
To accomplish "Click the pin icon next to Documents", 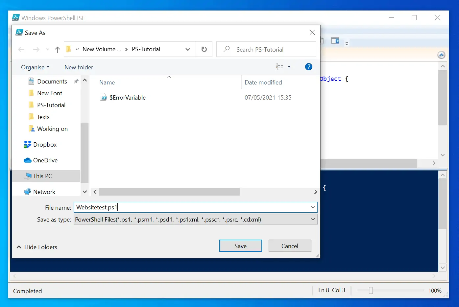I will (76, 81).
